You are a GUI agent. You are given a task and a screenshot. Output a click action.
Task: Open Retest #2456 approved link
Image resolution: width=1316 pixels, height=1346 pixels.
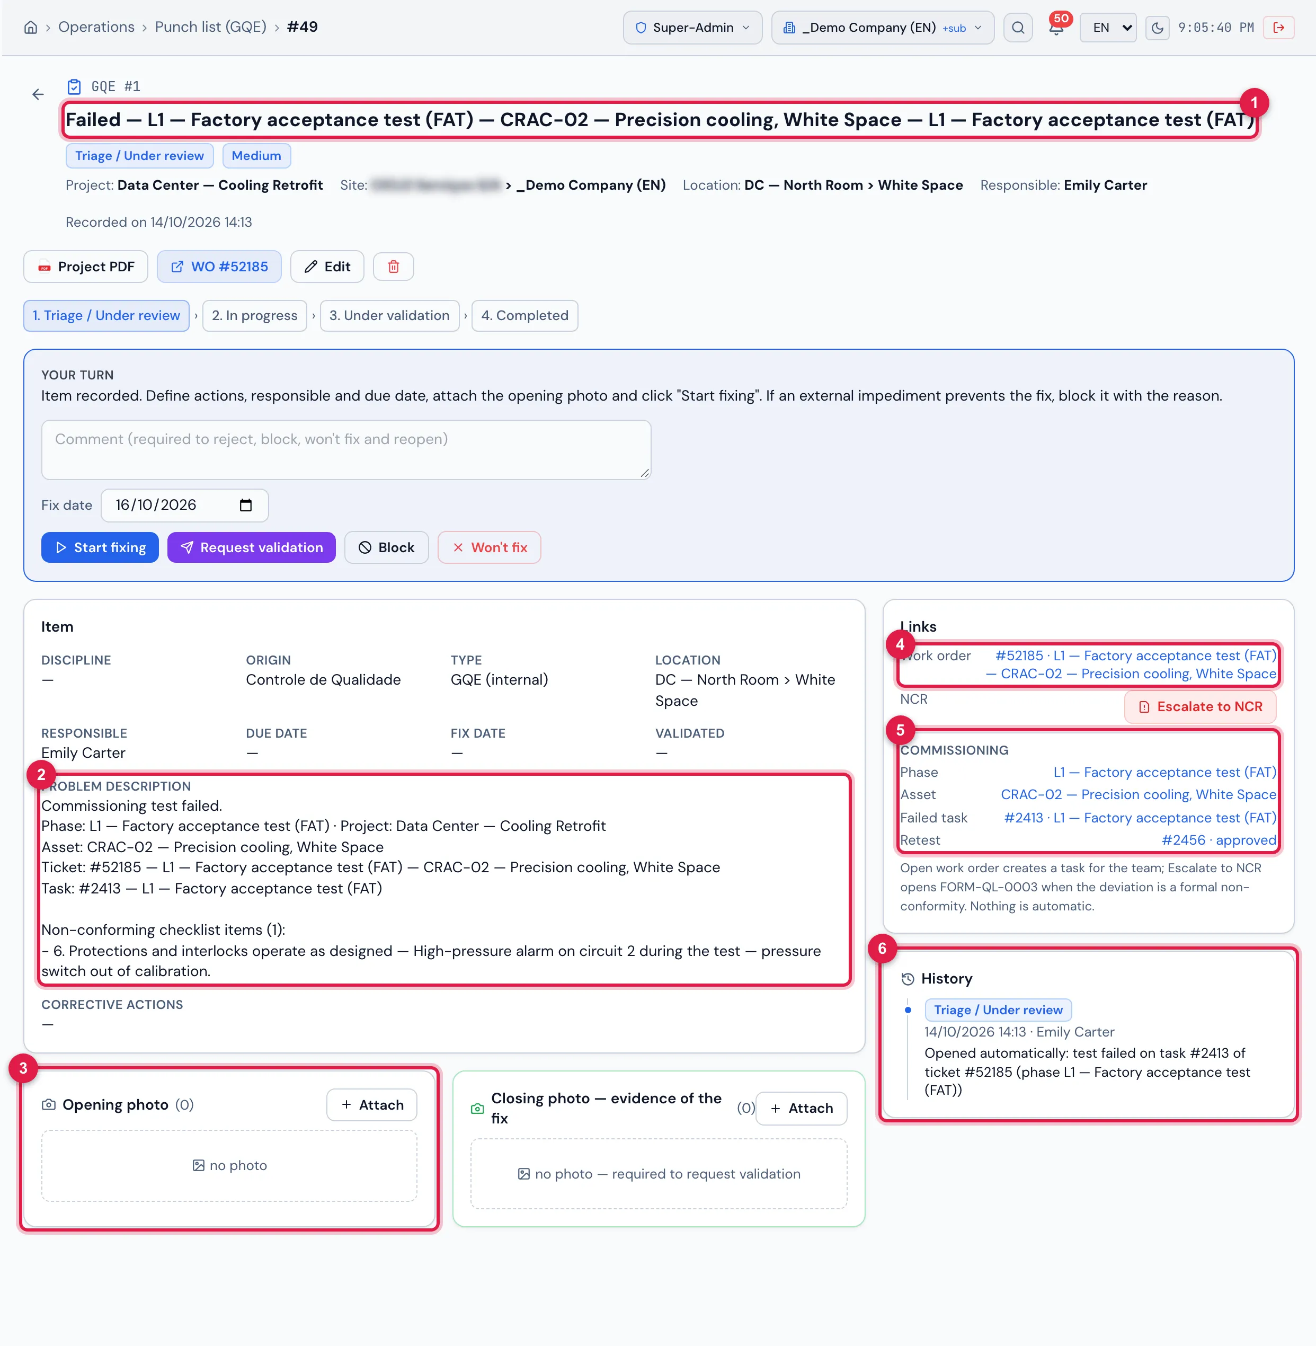(x=1219, y=840)
